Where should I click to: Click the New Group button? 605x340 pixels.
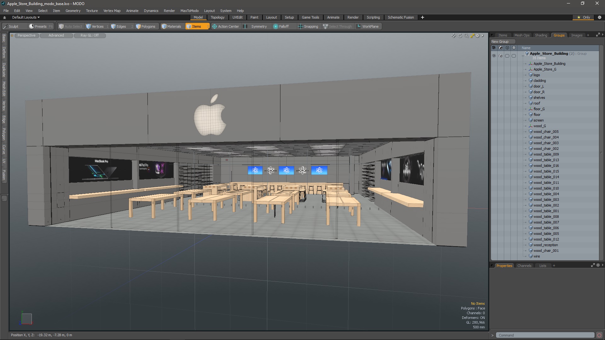[x=503, y=42]
